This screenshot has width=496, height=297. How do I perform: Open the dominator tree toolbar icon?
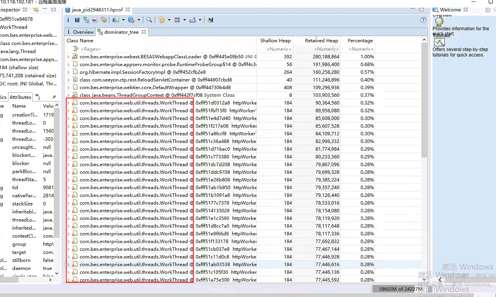pos(86,20)
